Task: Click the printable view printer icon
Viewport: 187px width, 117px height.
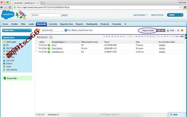Action: coord(178,30)
